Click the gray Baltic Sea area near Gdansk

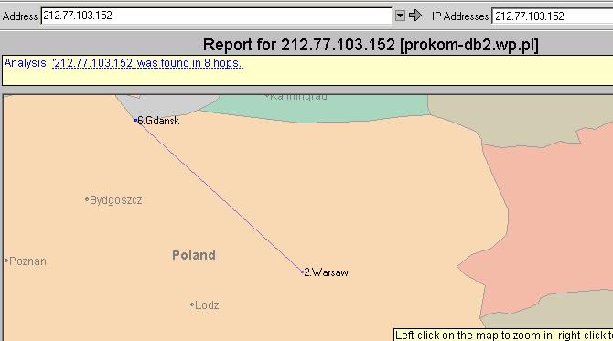tap(164, 102)
